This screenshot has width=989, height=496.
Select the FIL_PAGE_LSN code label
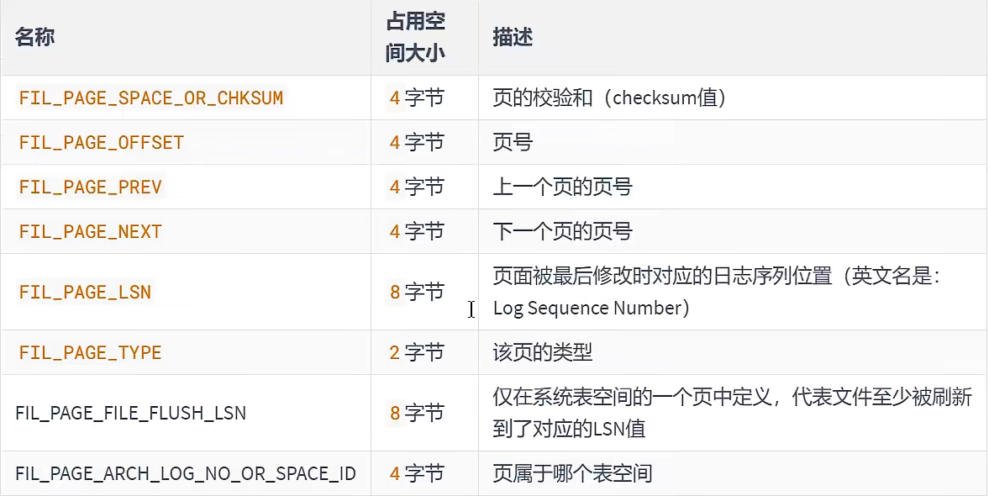click(85, 293)
